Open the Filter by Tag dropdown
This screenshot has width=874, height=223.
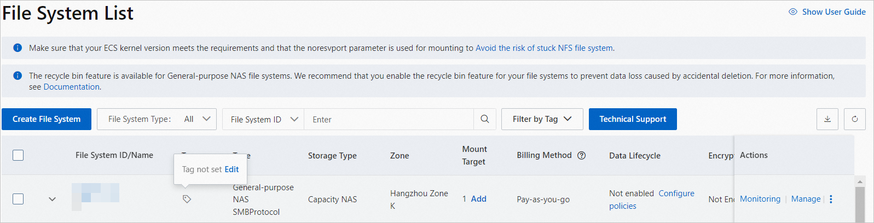point(542,119)
